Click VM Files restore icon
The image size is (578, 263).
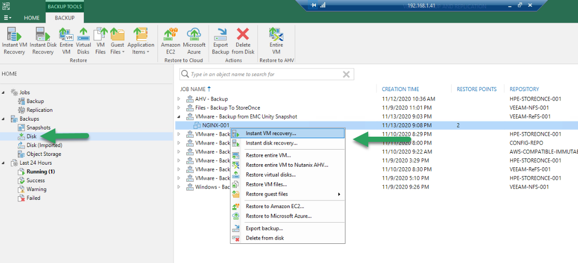(100, 41)
